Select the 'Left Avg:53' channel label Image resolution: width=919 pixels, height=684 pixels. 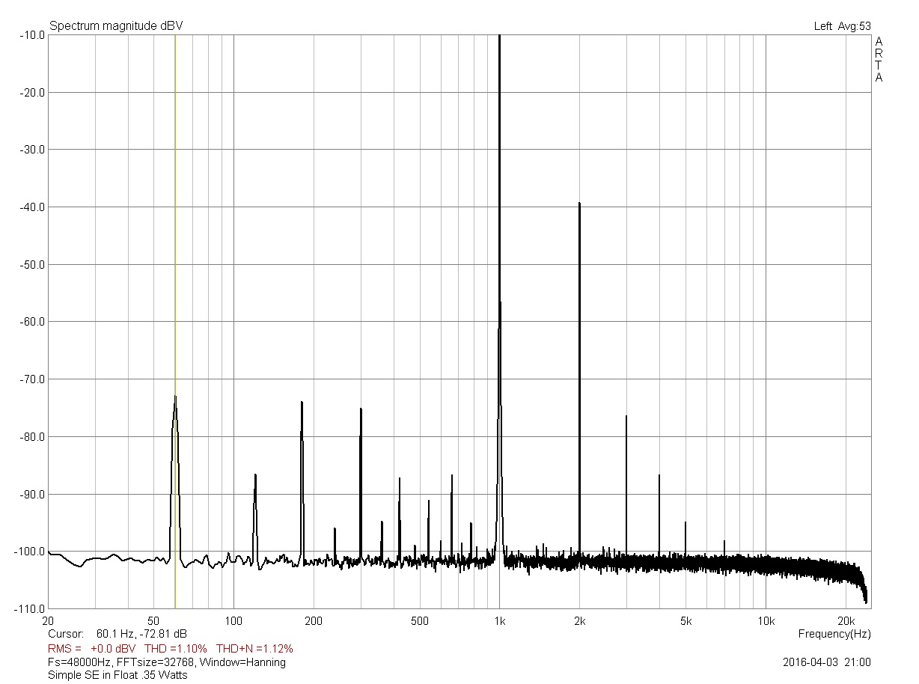pos(843,26)
